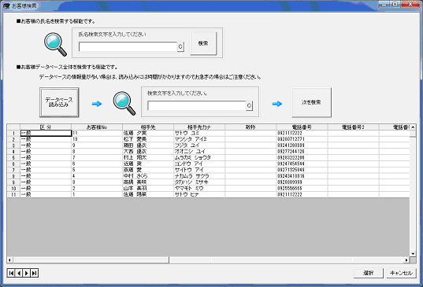Click the magnifier icon beside the database search box
The width and height of the screenshot is (423, 287).
click(124, 103)
